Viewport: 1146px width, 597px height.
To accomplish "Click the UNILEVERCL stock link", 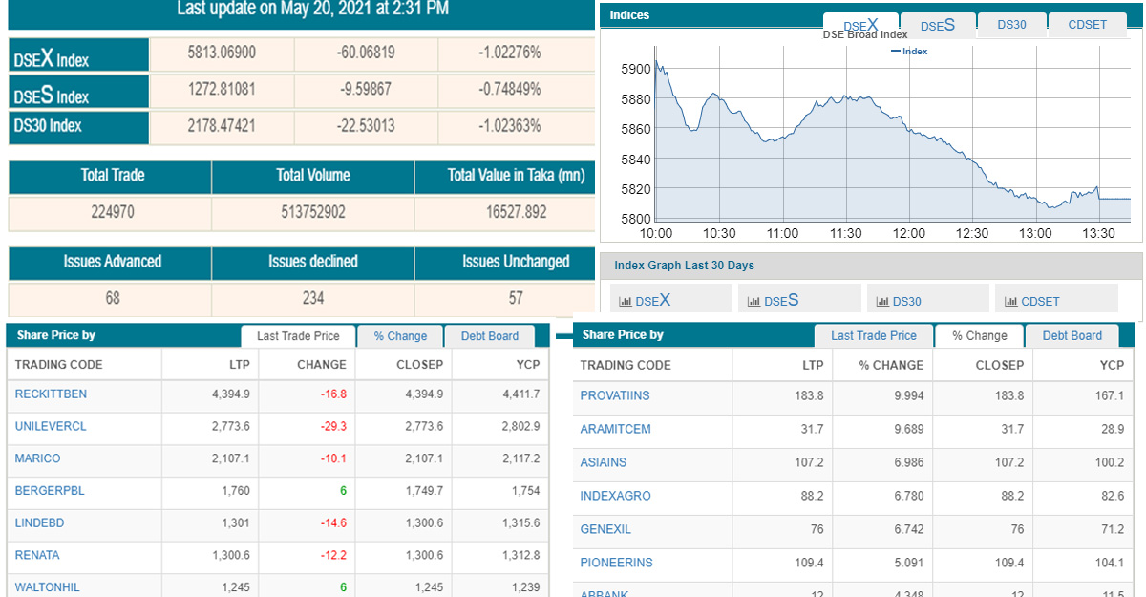I will [51, 427].
